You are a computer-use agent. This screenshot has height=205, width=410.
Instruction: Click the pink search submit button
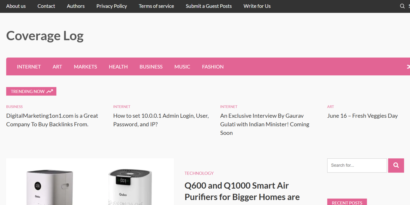pos(396,165)
